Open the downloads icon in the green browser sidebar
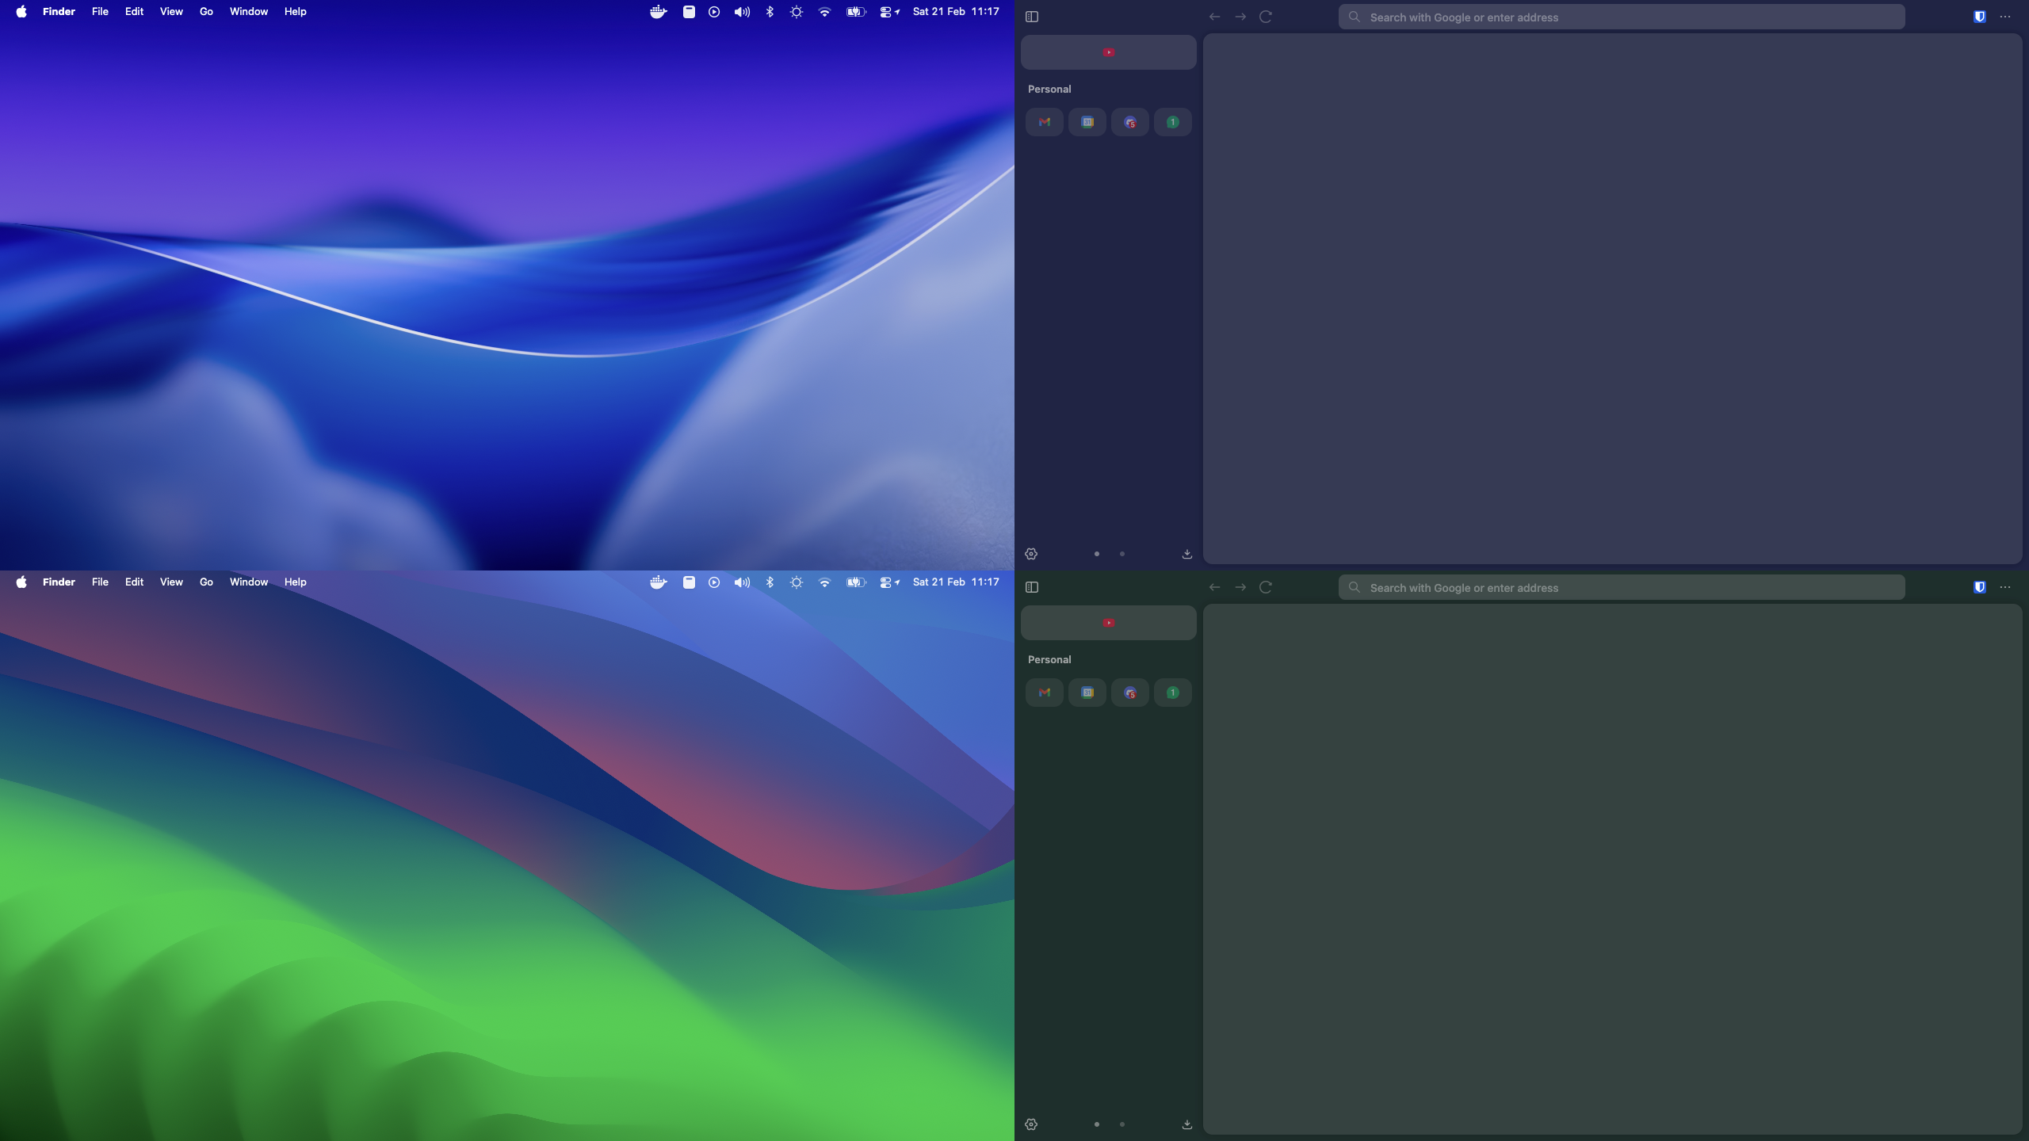 click(1186, 1124)
